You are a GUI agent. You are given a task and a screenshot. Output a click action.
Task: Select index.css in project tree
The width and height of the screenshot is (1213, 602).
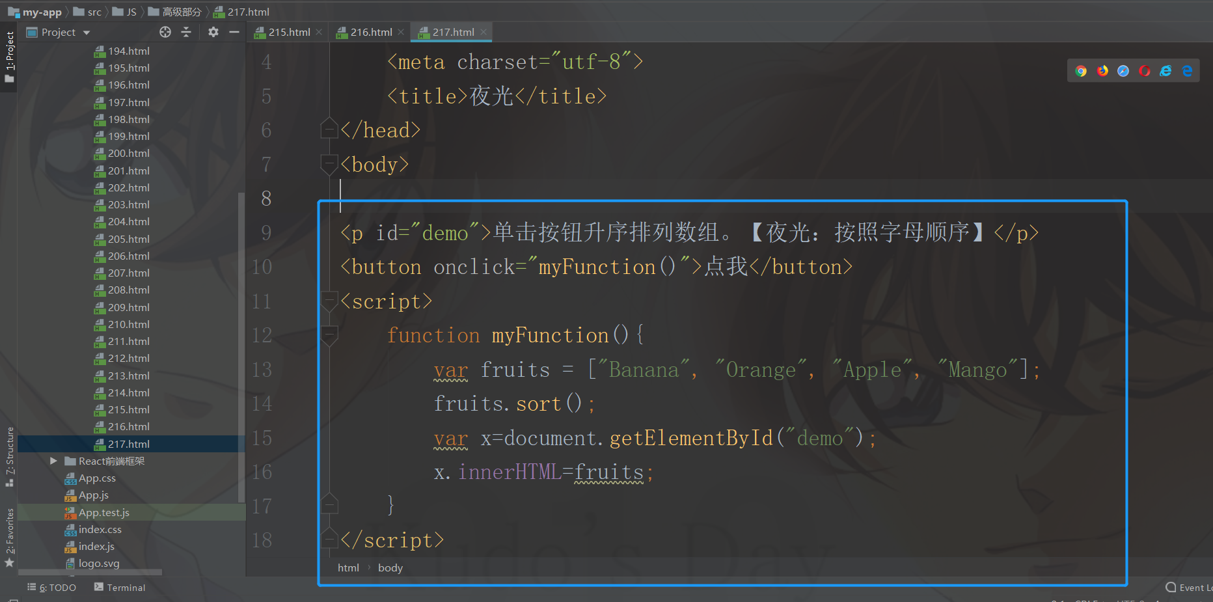94,529
